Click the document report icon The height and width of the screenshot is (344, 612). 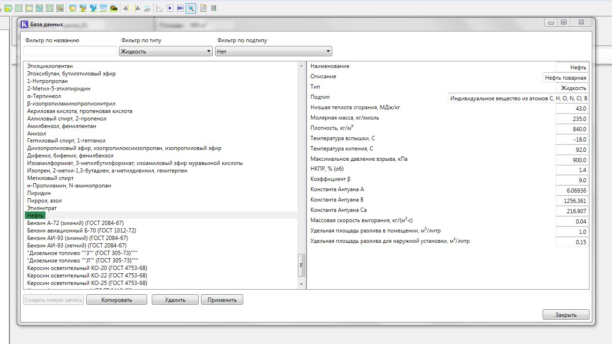203,8
